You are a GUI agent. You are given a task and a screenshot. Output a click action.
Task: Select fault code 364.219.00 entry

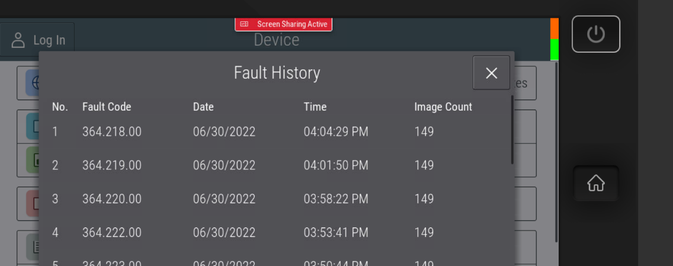(112, 165)
